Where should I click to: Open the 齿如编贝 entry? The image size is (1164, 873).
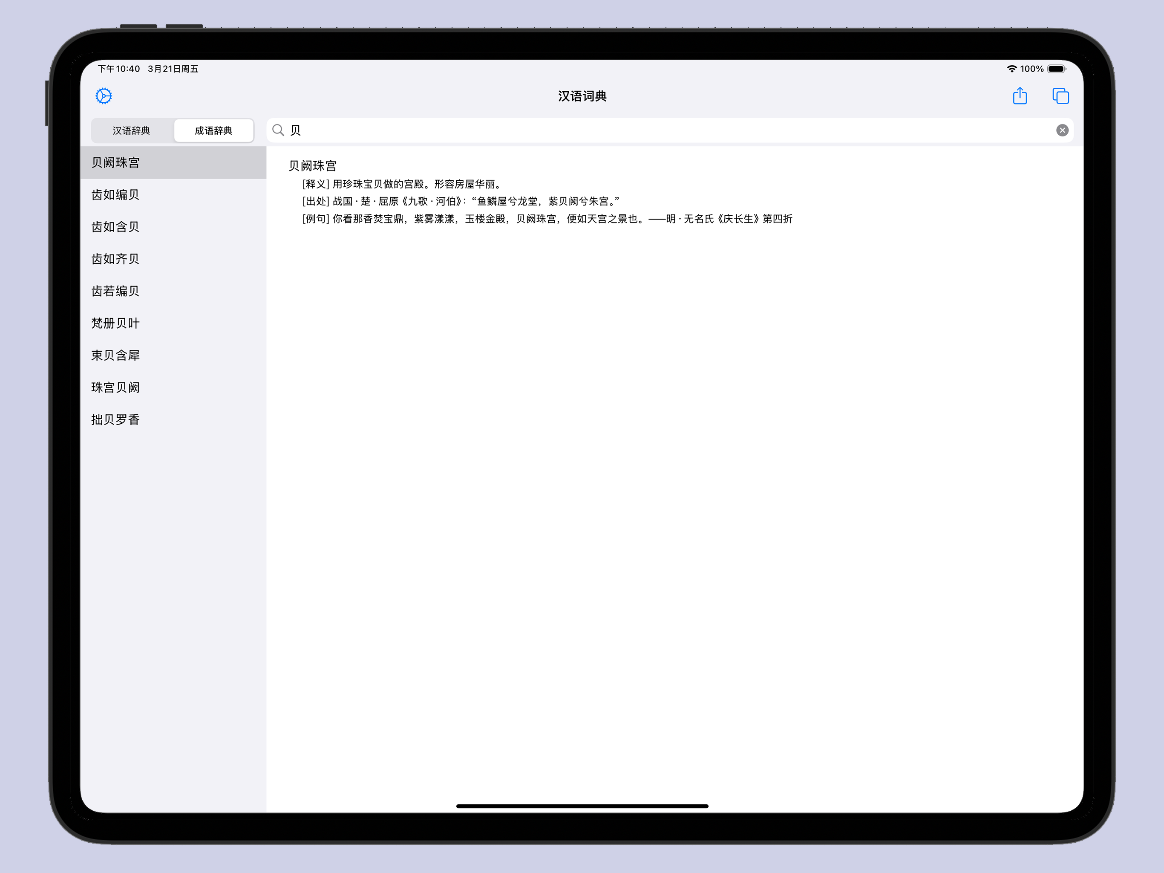tap(173, 195)
